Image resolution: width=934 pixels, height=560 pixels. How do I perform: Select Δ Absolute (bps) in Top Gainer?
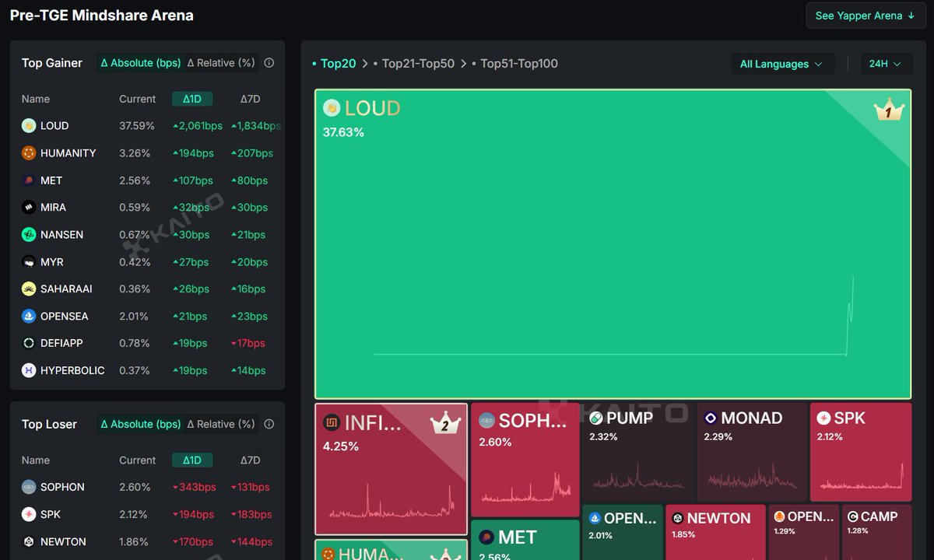point(141,63)
